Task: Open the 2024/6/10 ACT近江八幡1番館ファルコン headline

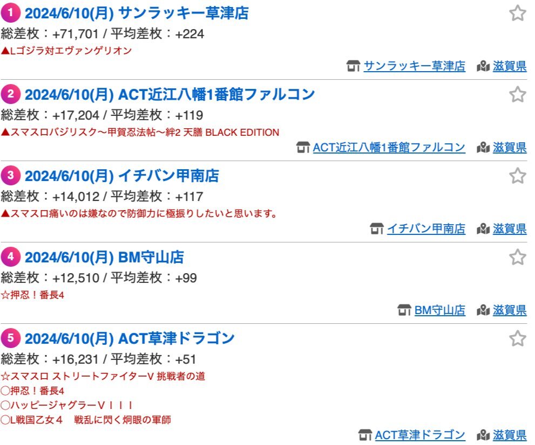Action: [170, 95]
